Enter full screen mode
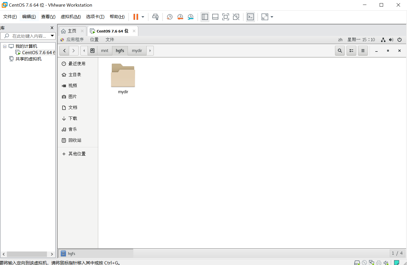This screenshot has width=407, height=265. [226, 17]
